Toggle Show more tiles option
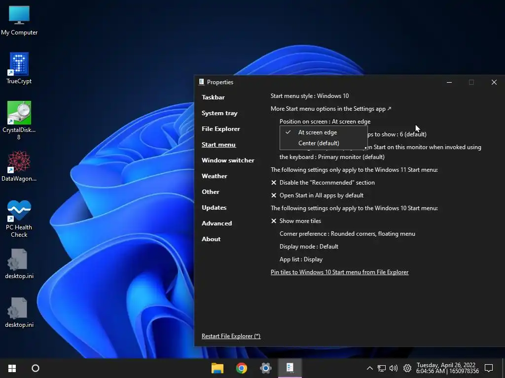505x378 pixels. 296,221
